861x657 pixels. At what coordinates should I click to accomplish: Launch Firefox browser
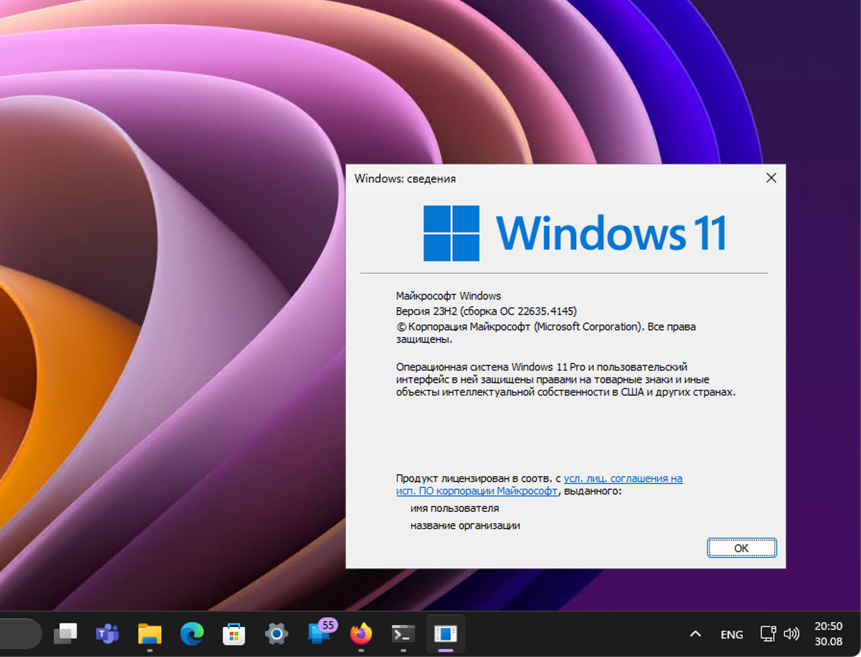[360, 634]
